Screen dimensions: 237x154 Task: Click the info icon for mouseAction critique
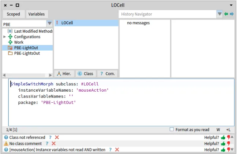(6, 150)
